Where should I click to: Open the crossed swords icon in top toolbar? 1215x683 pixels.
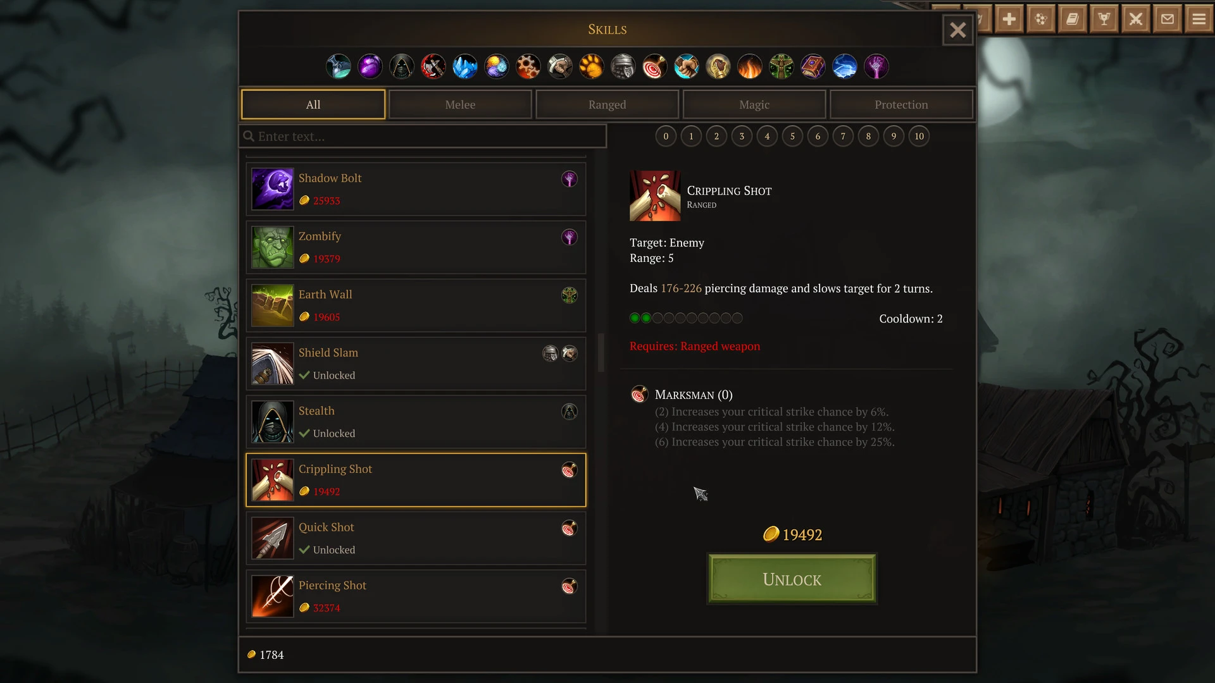(1136, 19)
